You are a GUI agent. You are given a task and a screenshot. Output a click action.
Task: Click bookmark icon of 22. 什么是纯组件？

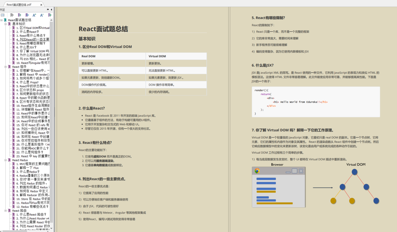[x=14, y=152]
